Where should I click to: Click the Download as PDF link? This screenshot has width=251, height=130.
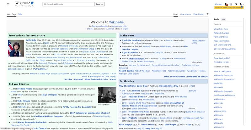222,58
